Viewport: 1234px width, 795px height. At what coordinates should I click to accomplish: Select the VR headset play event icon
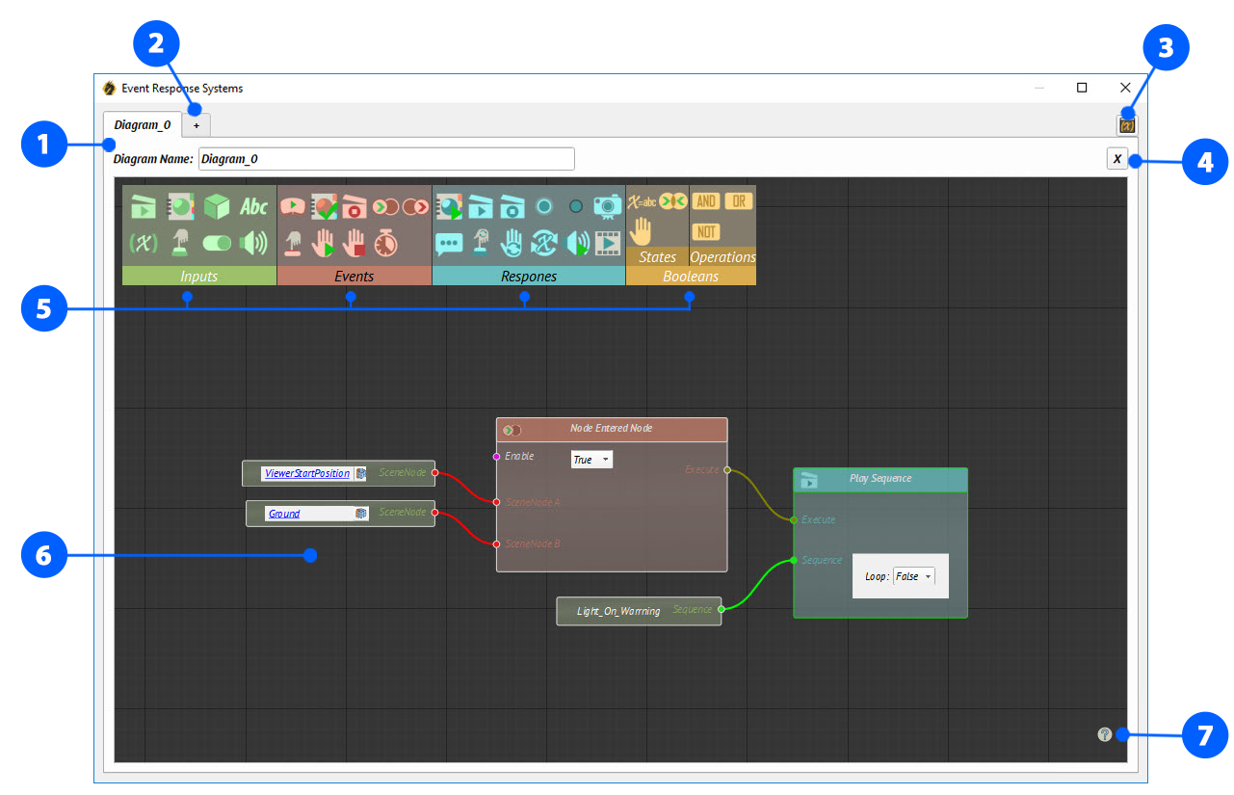click(293, 207)
